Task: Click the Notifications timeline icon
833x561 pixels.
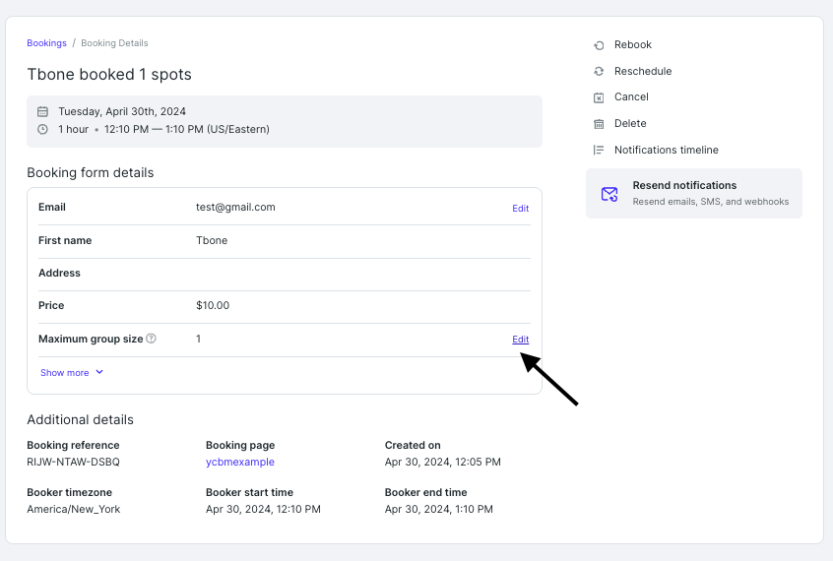Action: click(x=599, y=151)
